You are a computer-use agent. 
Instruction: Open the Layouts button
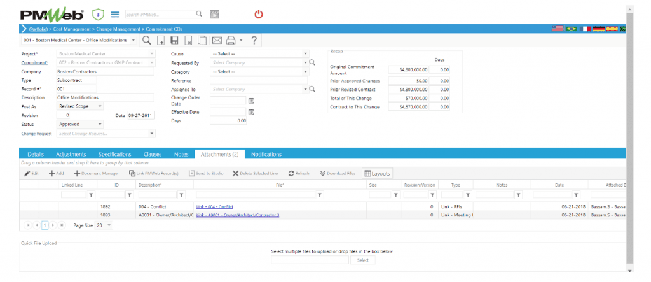pos(377,173)
